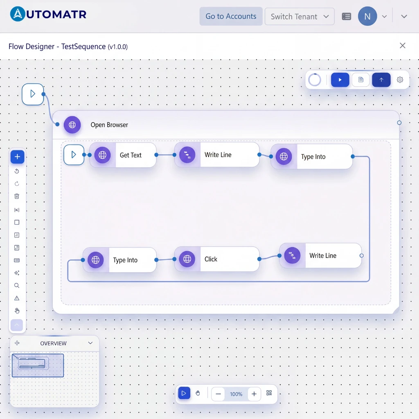Click the settings gear in top toolbar

[x=400, y=80]
